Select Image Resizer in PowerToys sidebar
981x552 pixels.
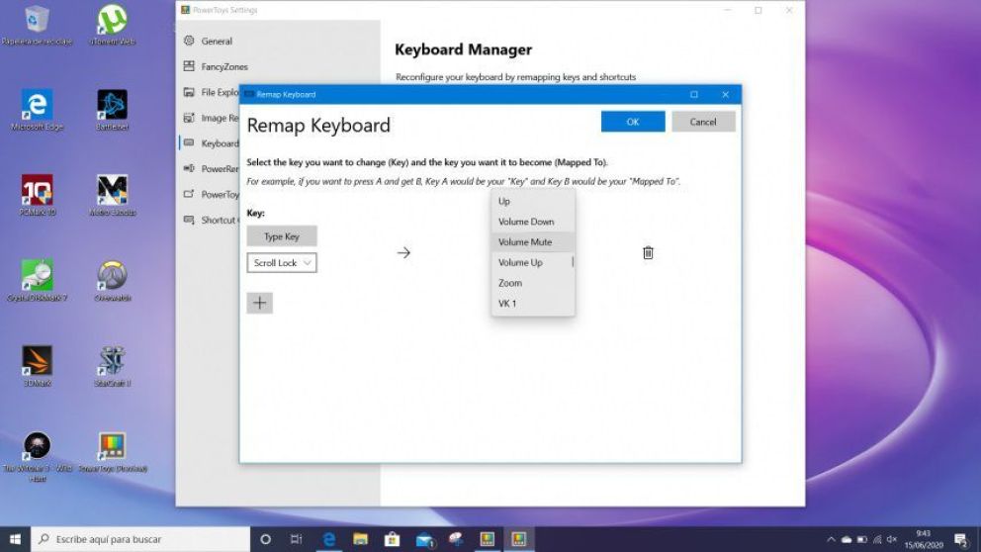tap(211, 118)
